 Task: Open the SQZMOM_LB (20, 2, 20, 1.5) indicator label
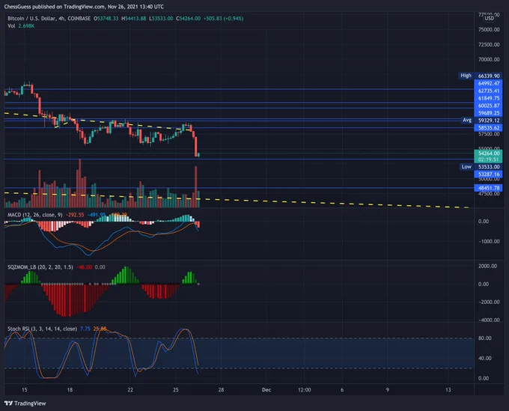[40, 267]
